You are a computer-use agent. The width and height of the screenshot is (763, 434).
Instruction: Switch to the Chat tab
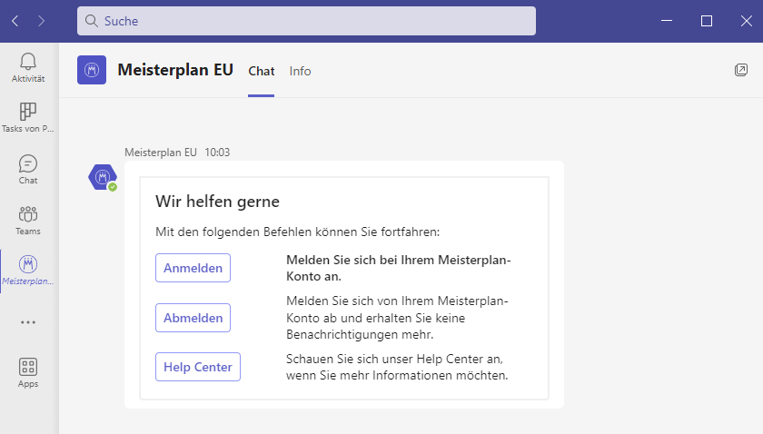tap(262, 71)
